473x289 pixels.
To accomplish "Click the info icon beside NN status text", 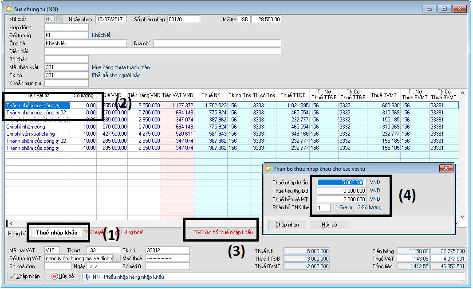I will pos(87,277).
